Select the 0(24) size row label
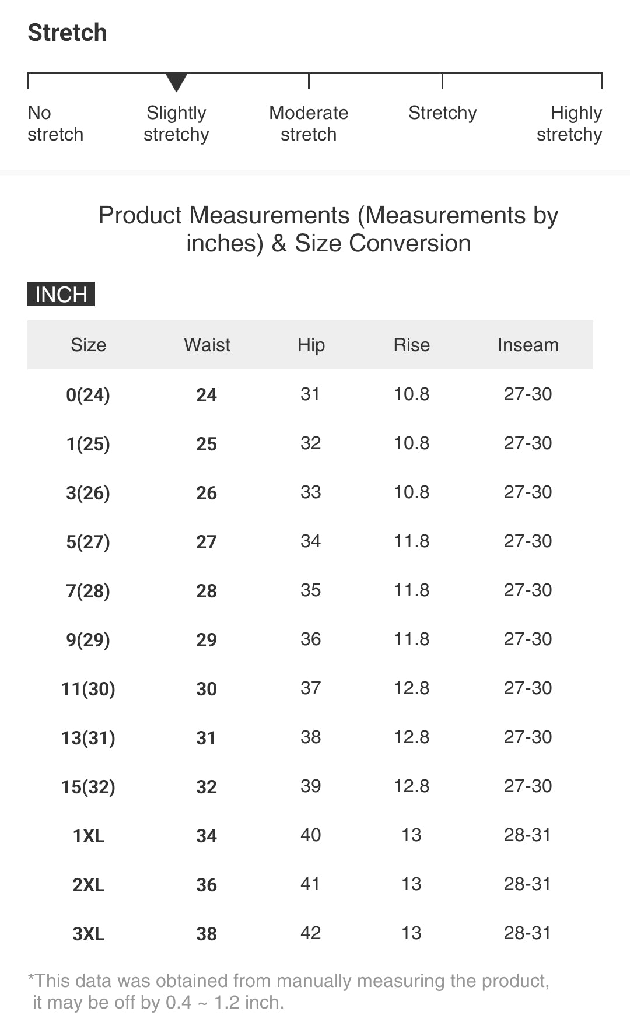Image resolution: width=630 pixels, height=1029 pixels. point(88,395)
